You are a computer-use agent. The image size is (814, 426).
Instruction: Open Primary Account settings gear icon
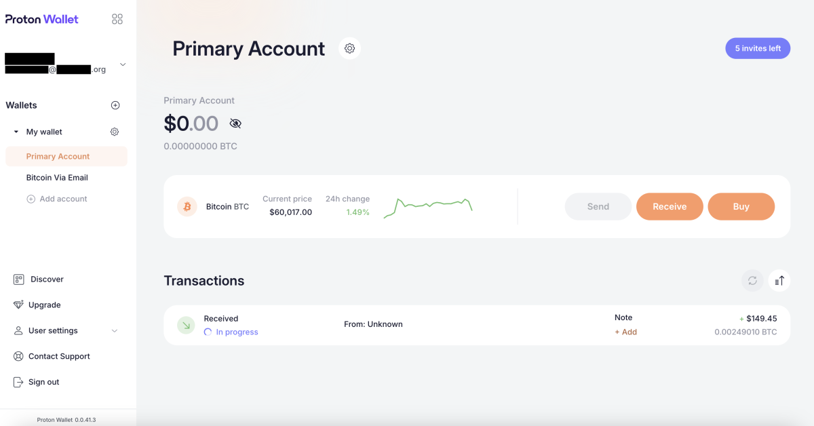pyautogui.click(x=349, y=48)
